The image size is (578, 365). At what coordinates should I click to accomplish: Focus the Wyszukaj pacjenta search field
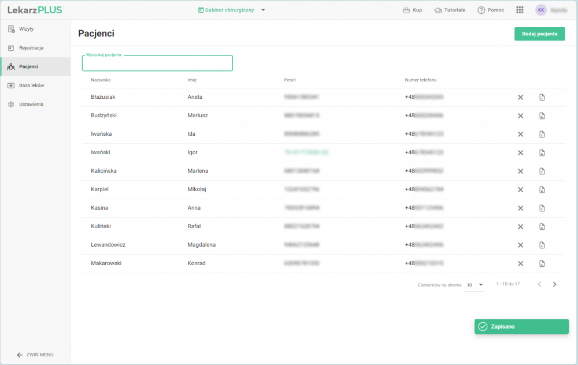pyautogui.click(x=157, y=64)
